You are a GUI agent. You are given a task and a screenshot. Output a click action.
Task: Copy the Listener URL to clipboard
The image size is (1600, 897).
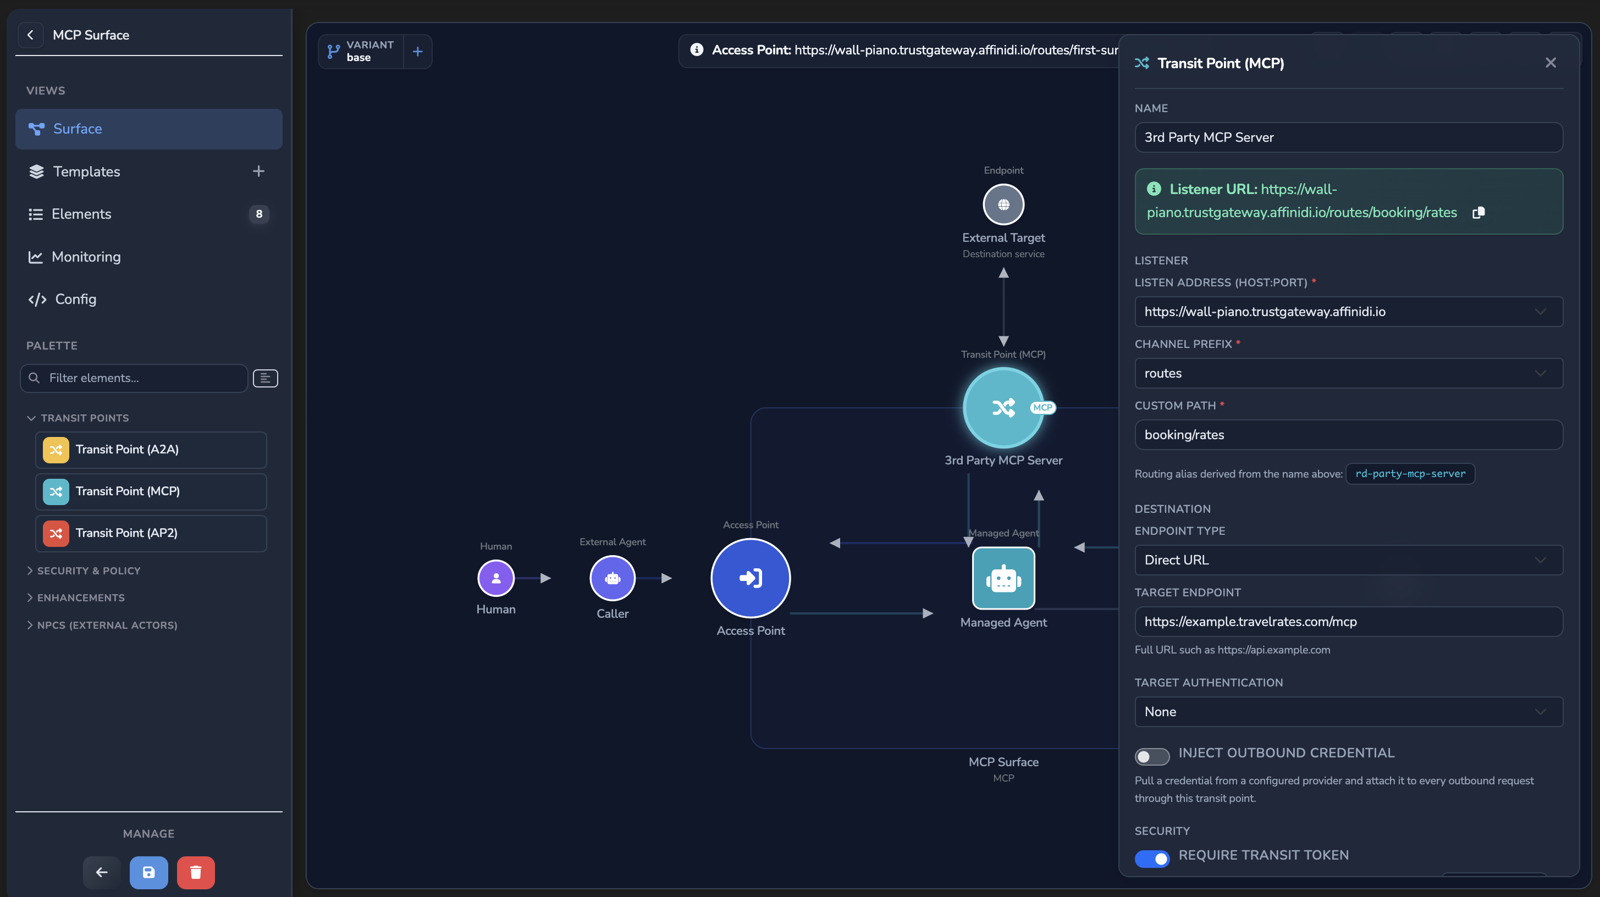pyautogui.click(x=1478, y=212)
